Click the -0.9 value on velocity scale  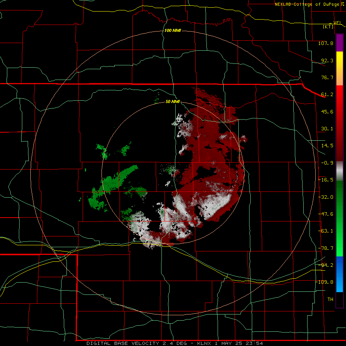pos(327,163)
